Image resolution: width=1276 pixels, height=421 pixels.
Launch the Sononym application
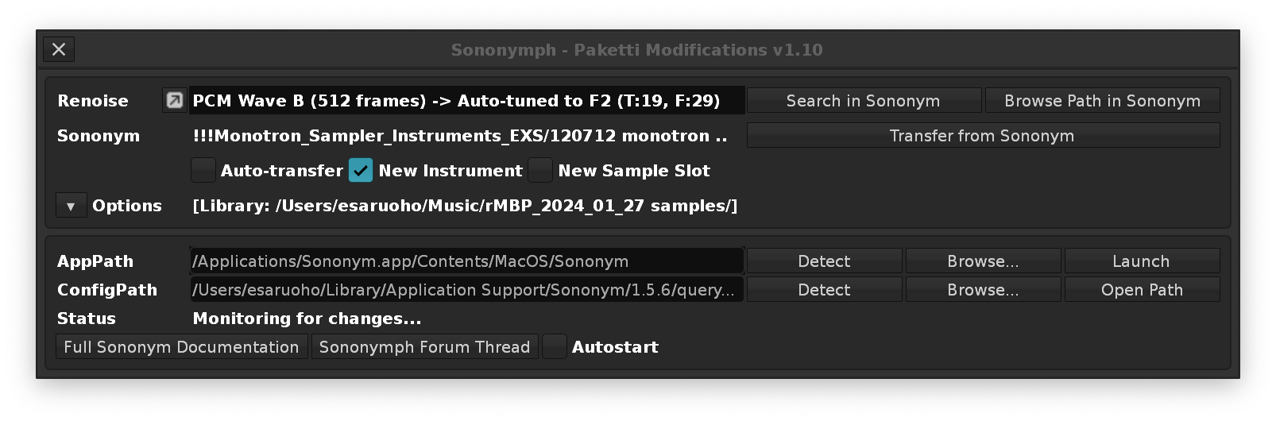pyautogui.click(x=1141, y=261)
